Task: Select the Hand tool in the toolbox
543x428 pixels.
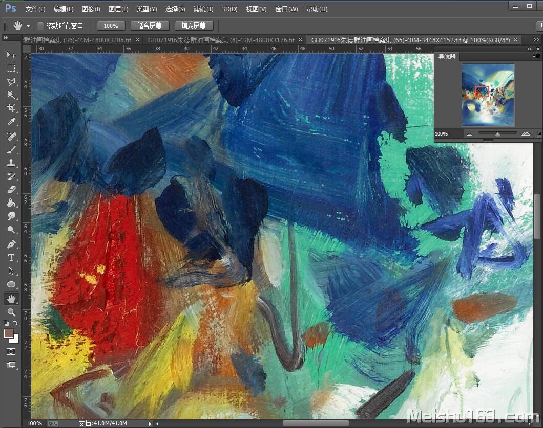Action: pyautogui.click(x=11, y=299)
